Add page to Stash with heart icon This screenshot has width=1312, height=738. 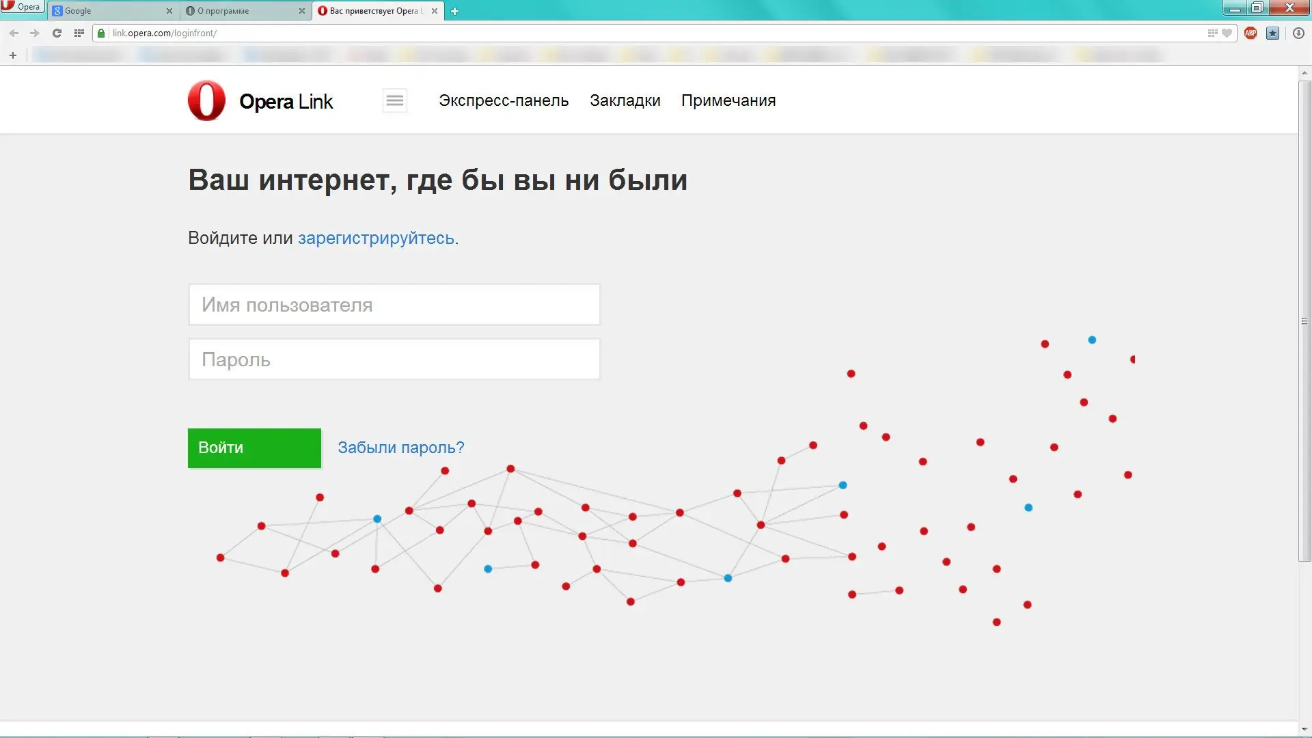1227,33
